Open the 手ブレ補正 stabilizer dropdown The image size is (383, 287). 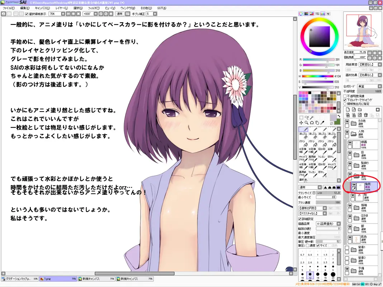click(x=155, y=14)
